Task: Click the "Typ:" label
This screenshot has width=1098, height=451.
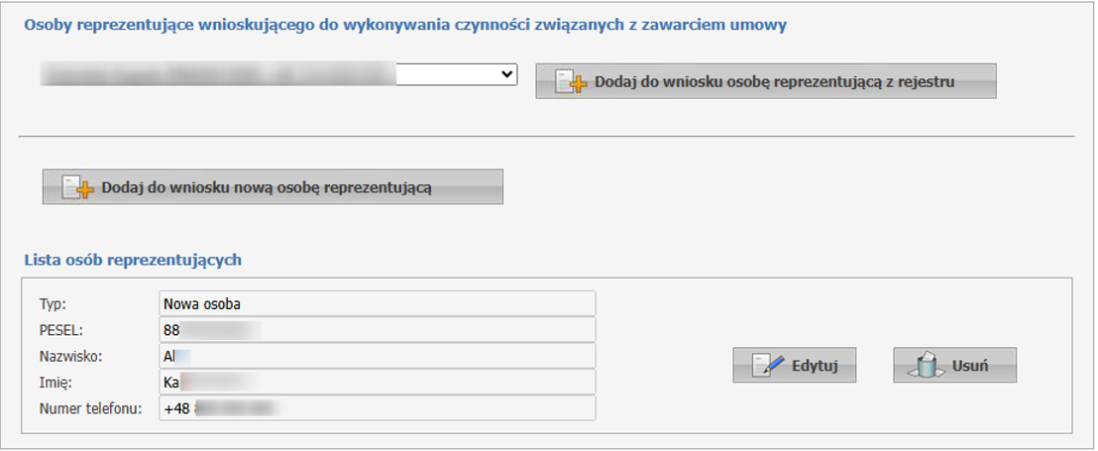Action: [53, 303]
